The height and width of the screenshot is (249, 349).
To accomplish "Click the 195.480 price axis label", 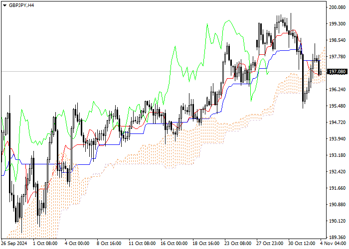I will [x=337, y=106].
